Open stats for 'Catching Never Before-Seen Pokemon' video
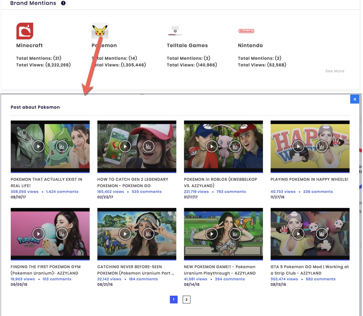Image resolution: width=363 pixels, height=316 pixels. (x=148, y=234)
